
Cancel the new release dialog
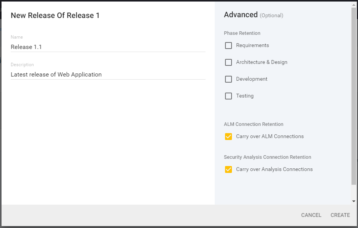[x=311, y=215]
